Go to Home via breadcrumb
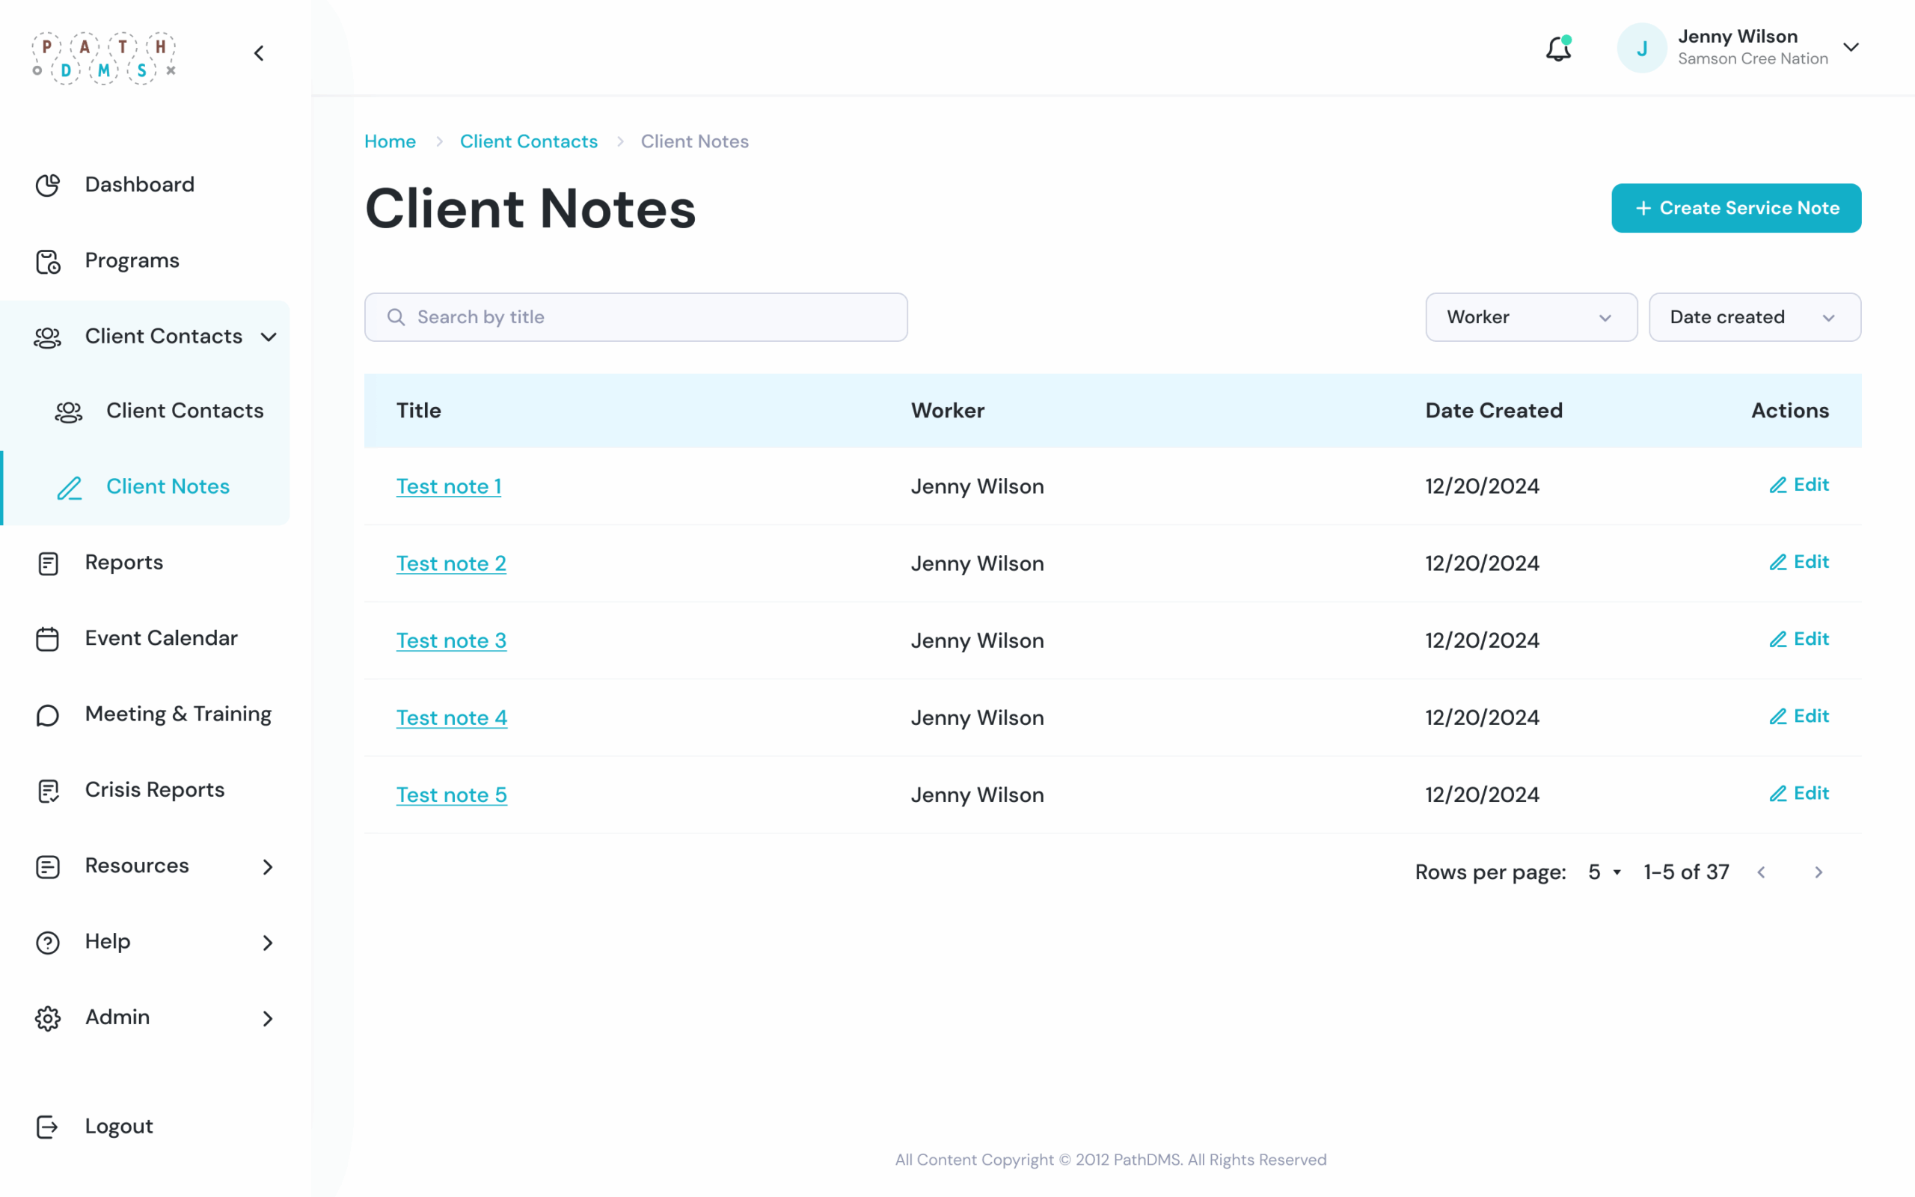1915x1197 pixels. (x=390, y=141)
